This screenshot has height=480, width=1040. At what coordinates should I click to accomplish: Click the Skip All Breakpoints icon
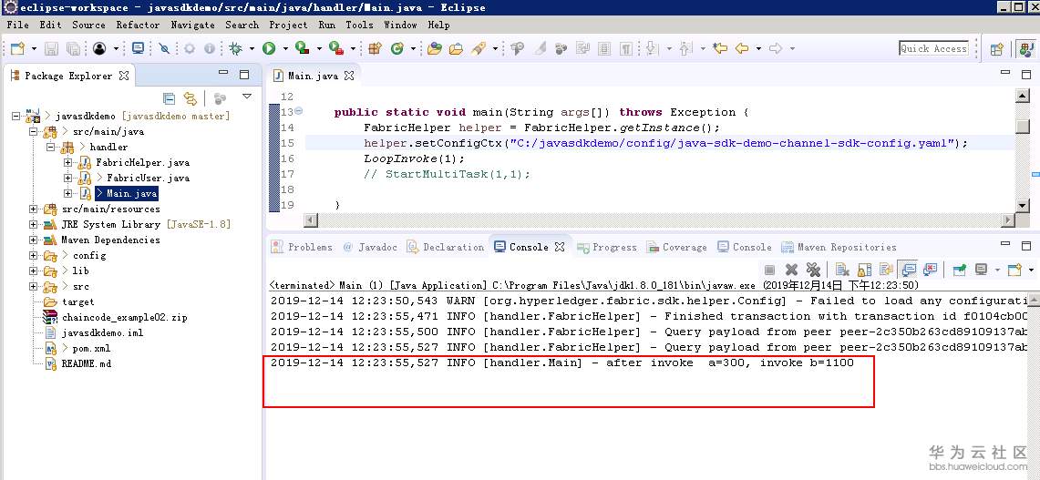click(x=164, y=48)
